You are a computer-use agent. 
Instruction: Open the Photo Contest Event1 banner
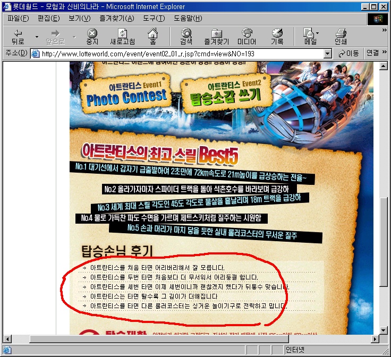(126, 93)
